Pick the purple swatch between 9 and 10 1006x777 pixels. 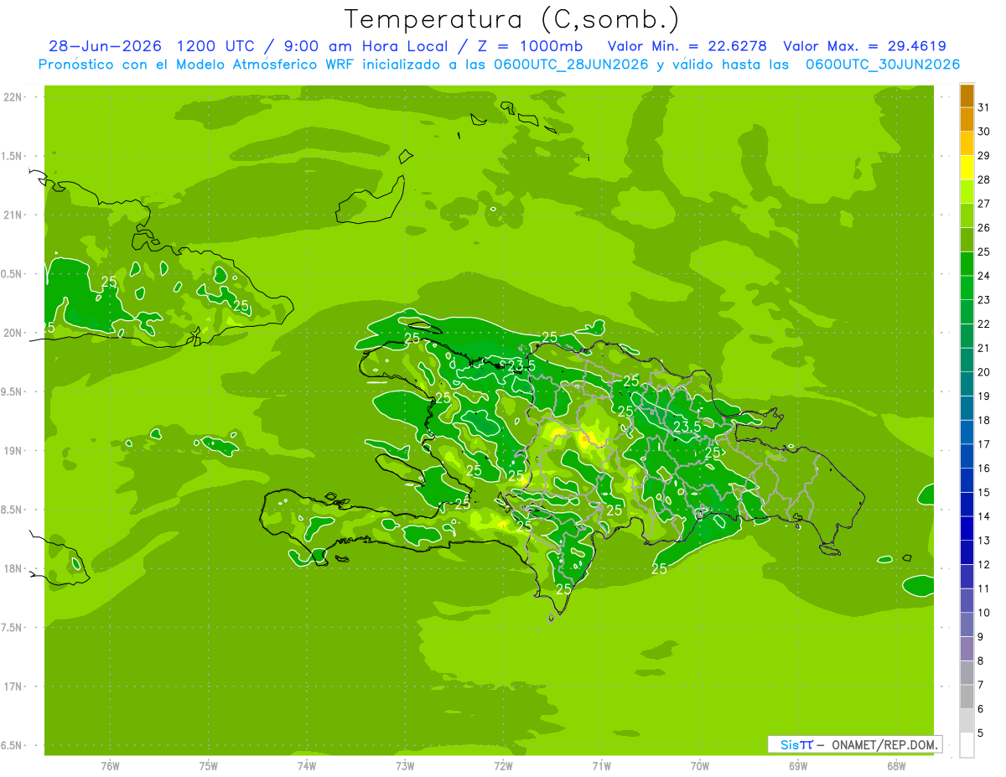[x=967, y=624]
